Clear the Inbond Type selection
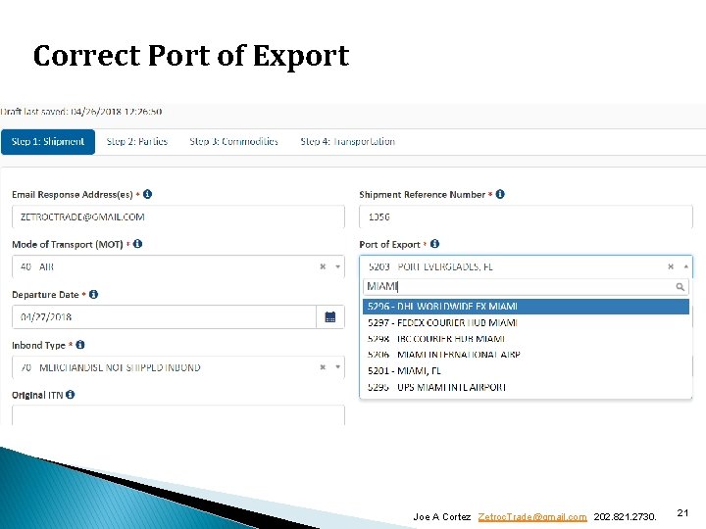This screenshot has height=529, width=706. coord(323,367)
